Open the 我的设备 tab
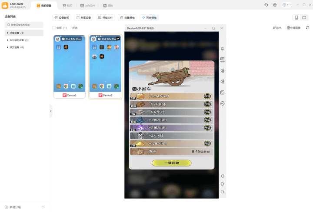This screenshot has width=313, height=212. click(x=44, y=6)
